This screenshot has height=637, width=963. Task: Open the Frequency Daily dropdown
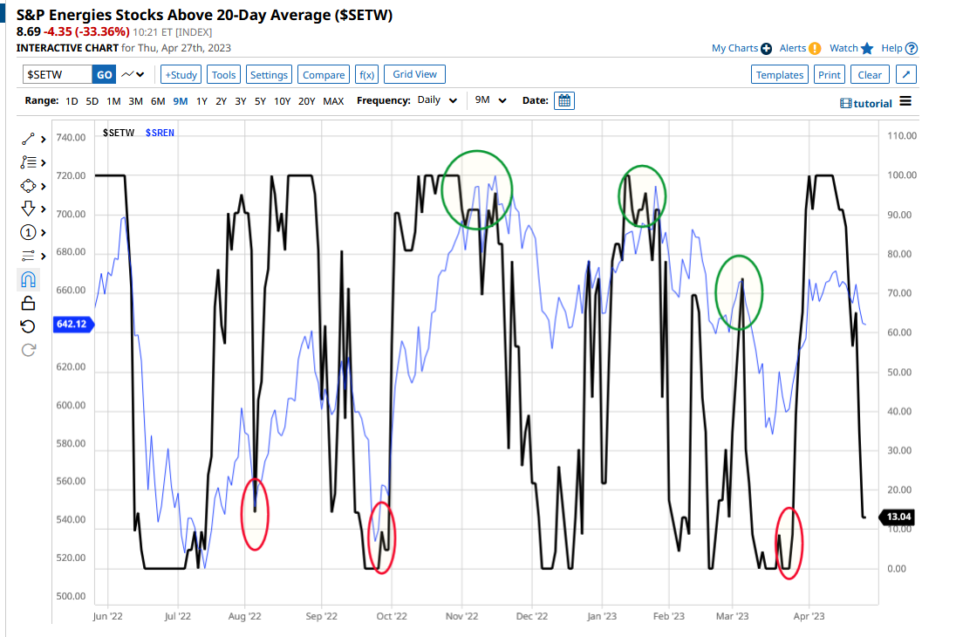435,99
